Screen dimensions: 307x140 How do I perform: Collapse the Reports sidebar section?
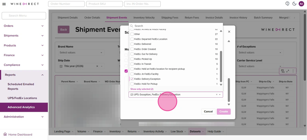click(24, 75)
